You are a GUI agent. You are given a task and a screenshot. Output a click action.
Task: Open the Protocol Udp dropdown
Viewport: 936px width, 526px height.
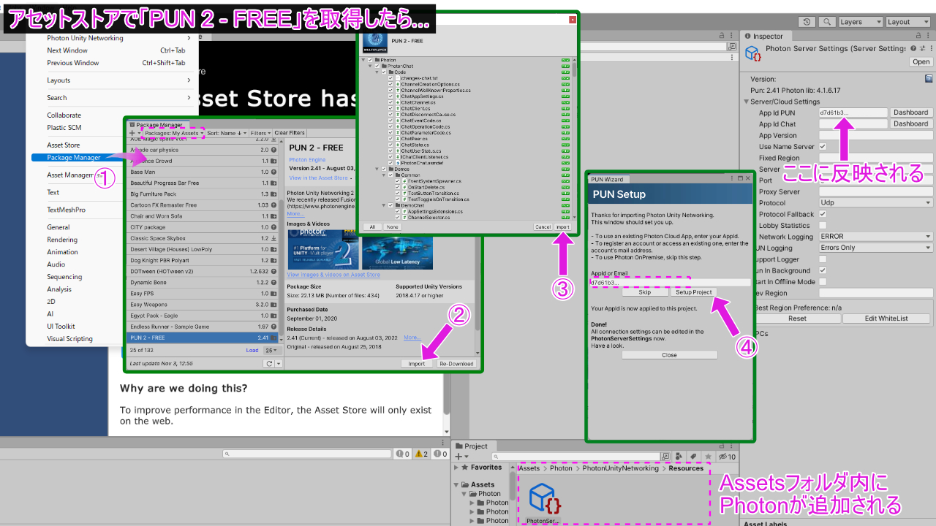click(x=876, y=203)
